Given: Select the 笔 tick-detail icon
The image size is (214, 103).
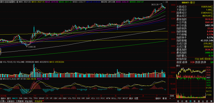Looking at the screenshot, I should click(178, 101).
